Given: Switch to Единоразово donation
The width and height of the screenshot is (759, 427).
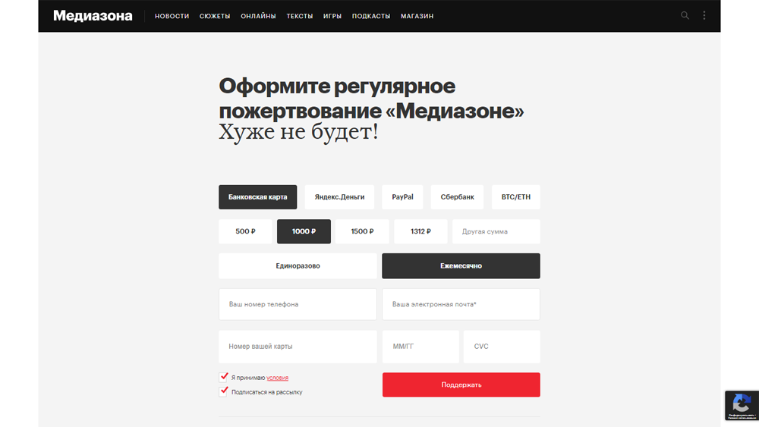Looking at the screenshot, I should click(298, 266).
